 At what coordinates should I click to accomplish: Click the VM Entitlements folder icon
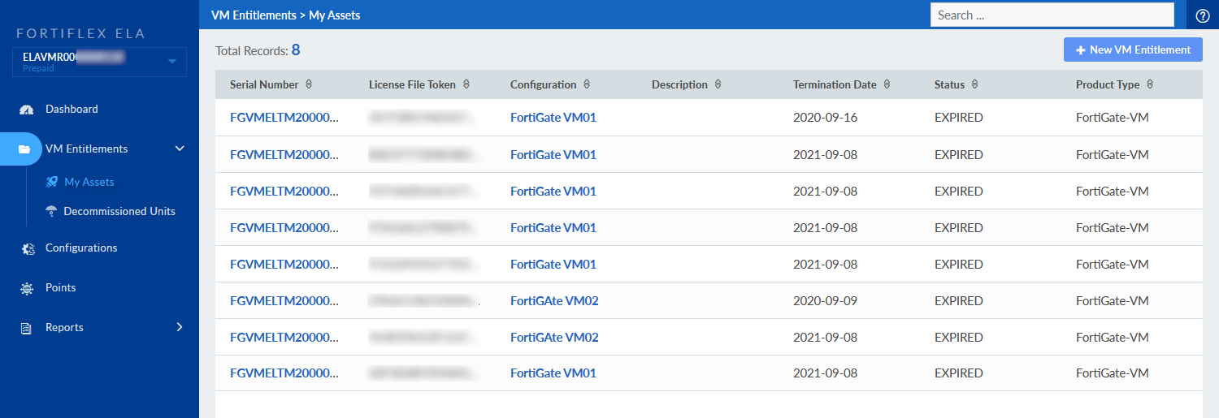click(25, 149)
